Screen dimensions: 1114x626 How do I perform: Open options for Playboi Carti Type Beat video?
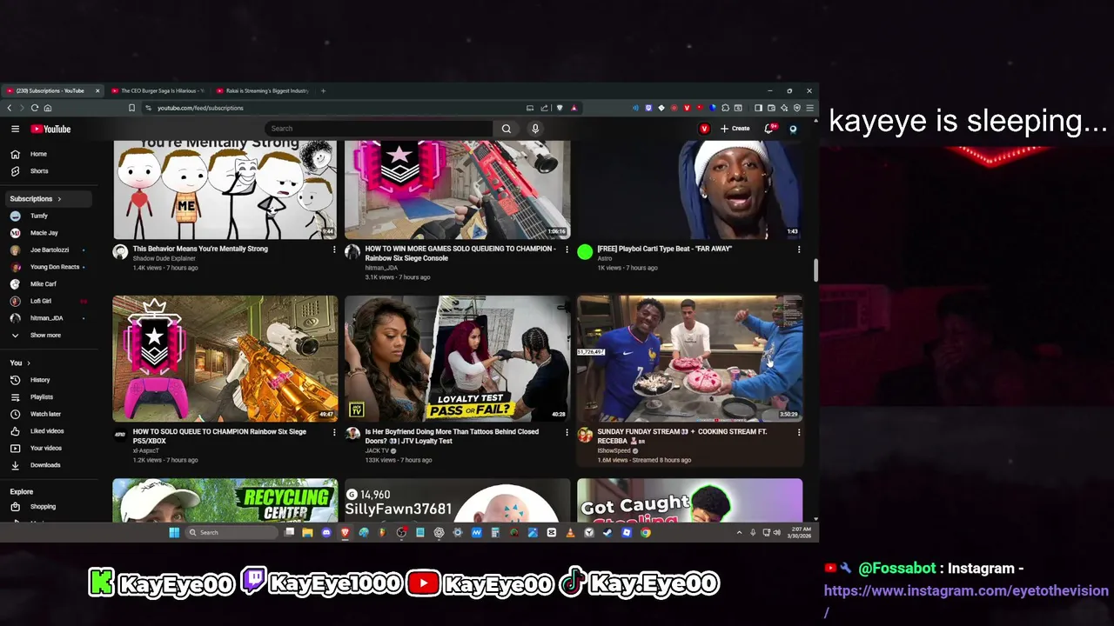point(799,250)
